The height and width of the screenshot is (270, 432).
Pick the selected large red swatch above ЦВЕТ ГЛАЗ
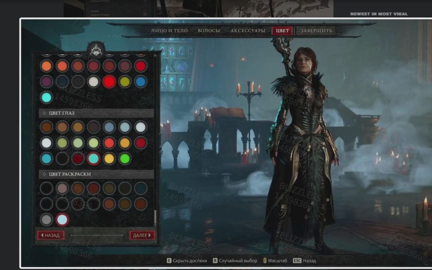[x=109, y=82]
